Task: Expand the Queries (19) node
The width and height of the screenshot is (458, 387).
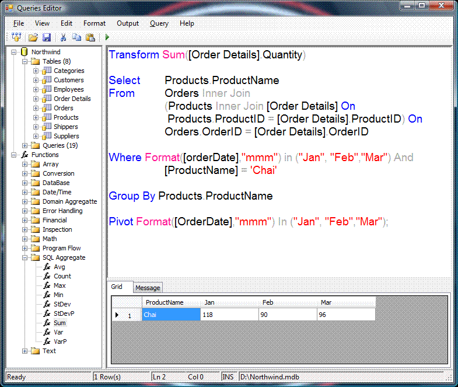Action: (x=25, y=145)
